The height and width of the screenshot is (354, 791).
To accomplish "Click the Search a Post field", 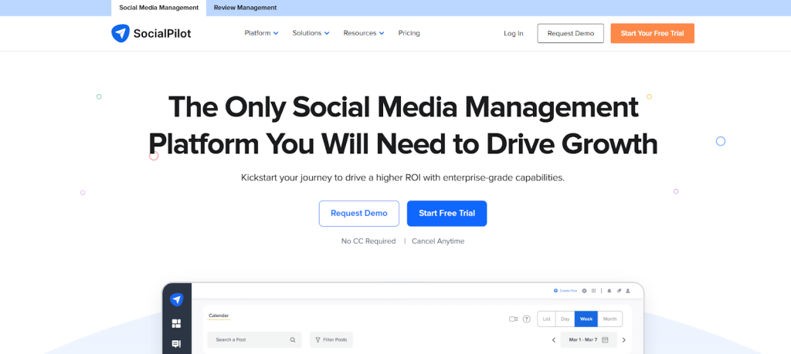I will pyautogui.click(x=254, y=340).
